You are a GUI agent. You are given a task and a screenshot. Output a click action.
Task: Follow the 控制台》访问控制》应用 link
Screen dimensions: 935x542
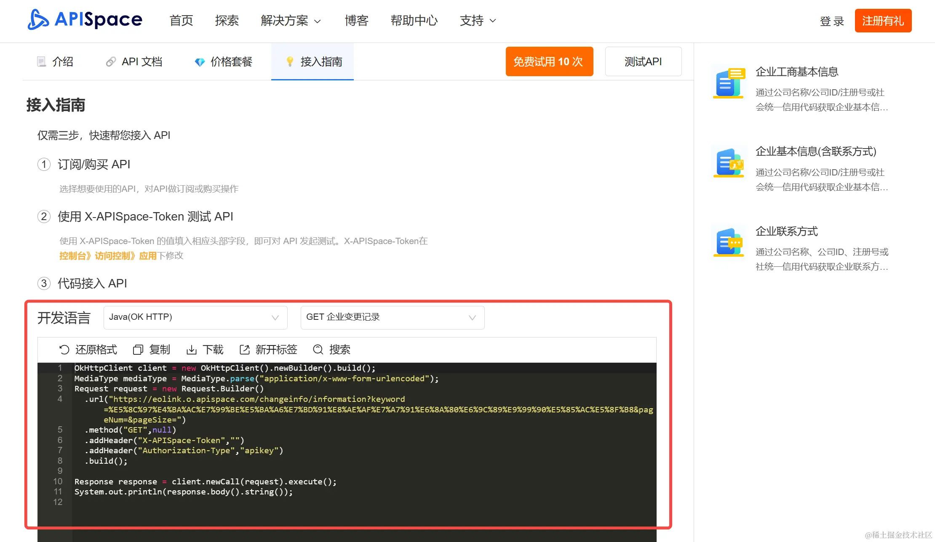[108, 256]
